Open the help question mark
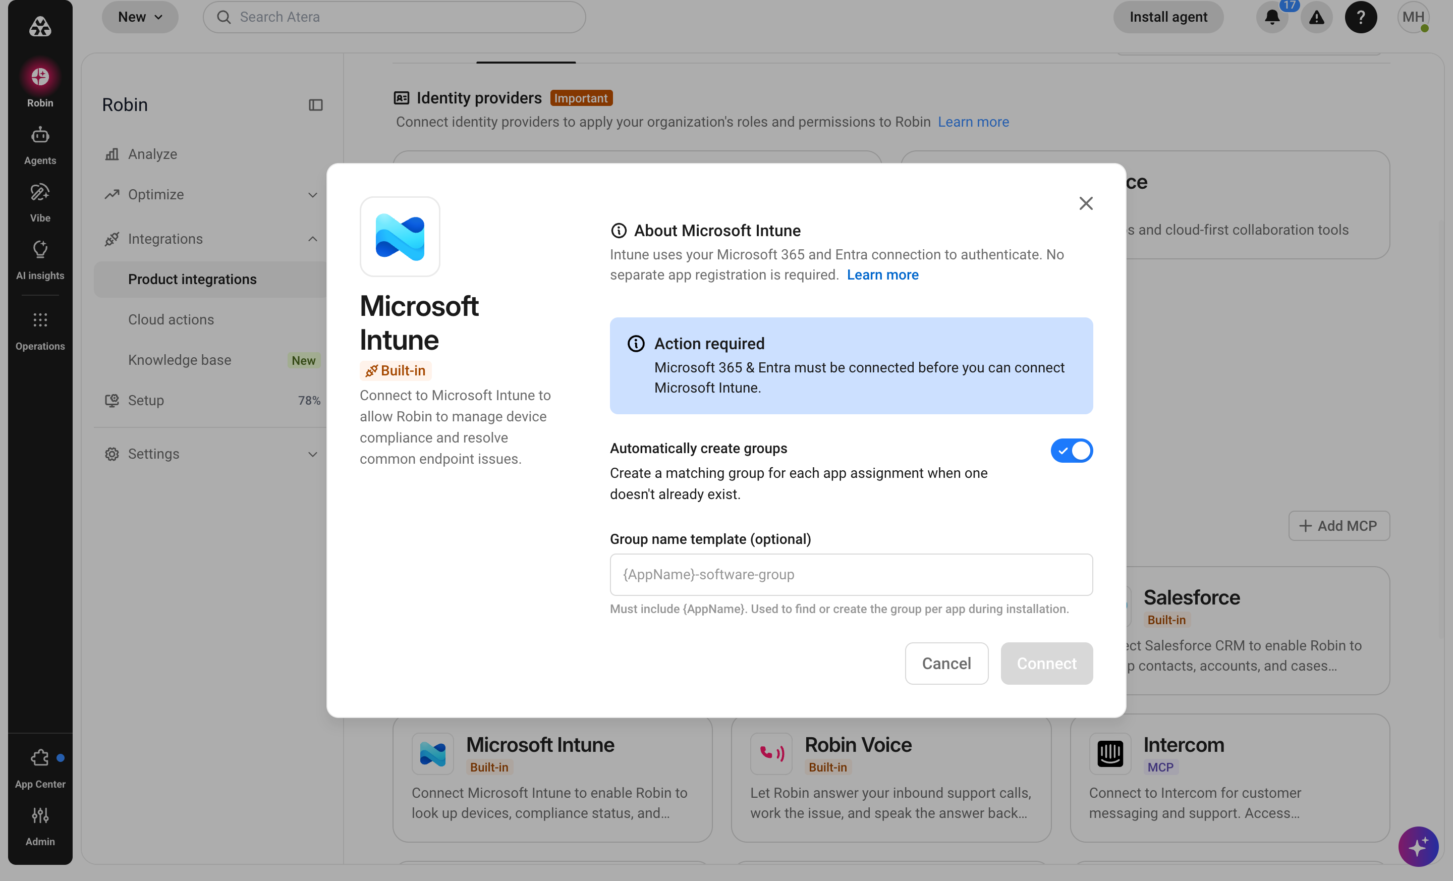 (x=1360, y=17)
